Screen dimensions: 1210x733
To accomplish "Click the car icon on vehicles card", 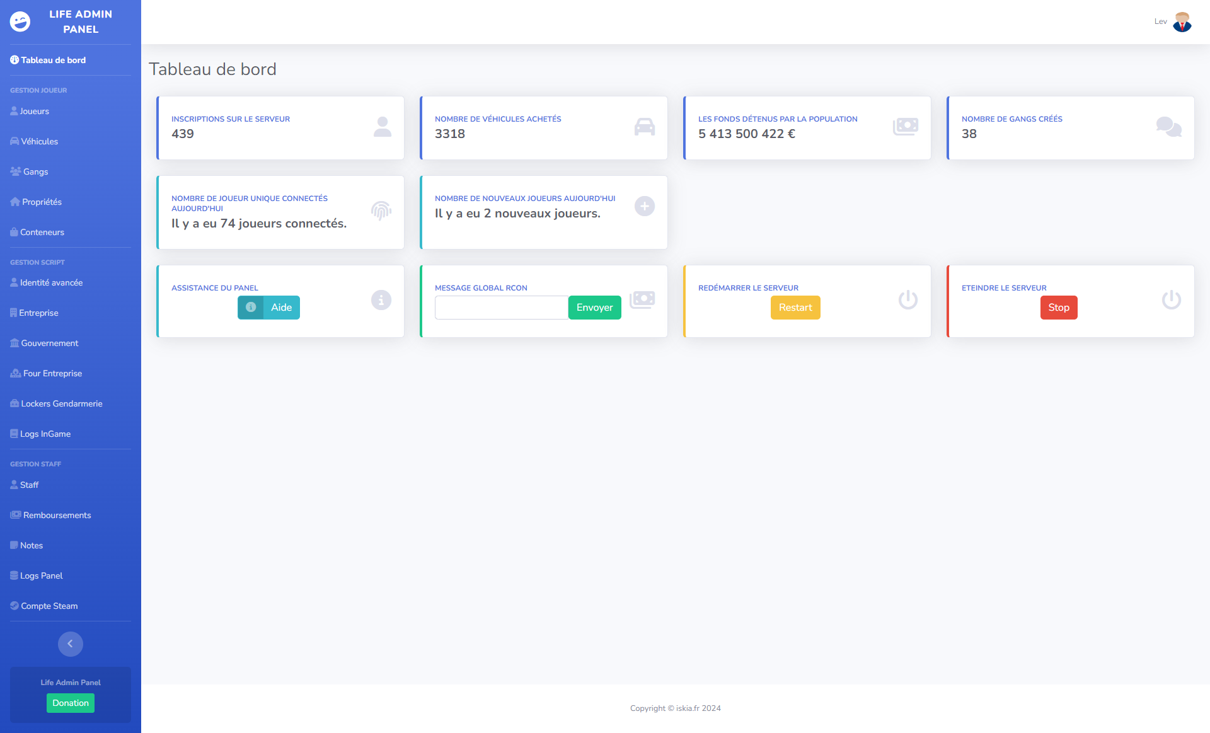I will [644, 126].
